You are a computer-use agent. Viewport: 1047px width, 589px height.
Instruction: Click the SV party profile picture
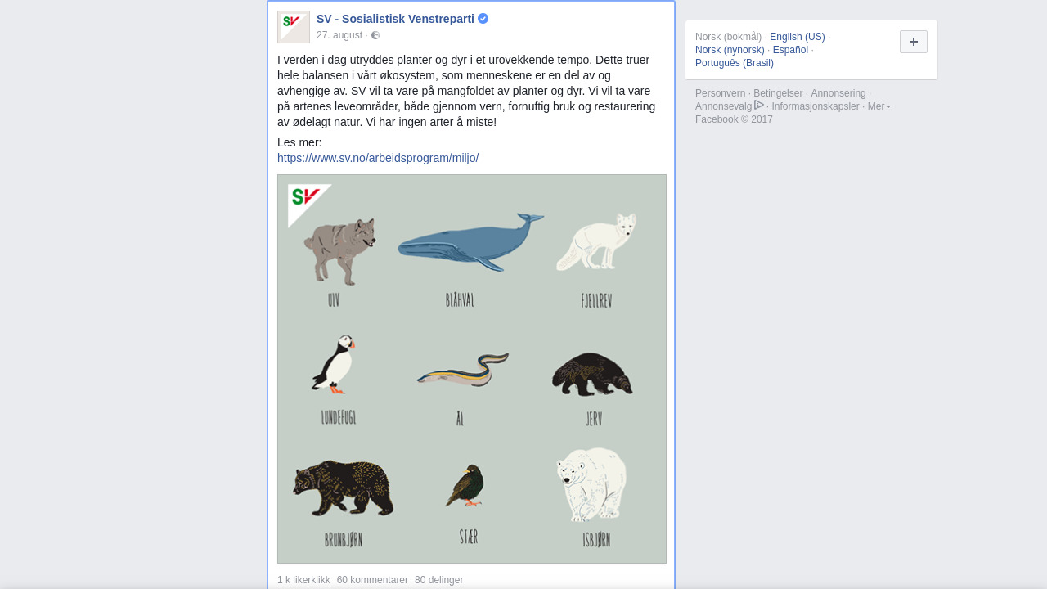(x=294, y=27)
